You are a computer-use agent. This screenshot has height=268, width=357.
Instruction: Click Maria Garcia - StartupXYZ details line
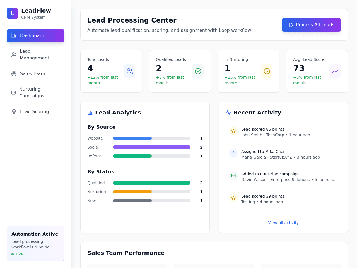click(x=281, y=157)
